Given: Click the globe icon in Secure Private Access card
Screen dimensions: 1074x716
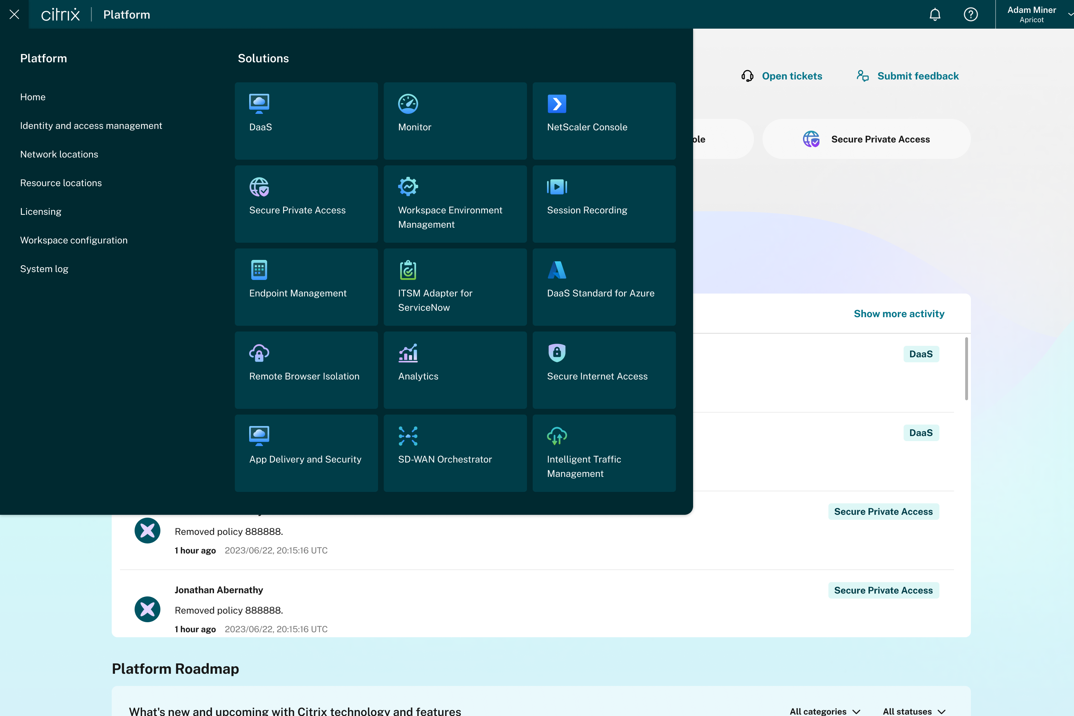Looking at the screenshot, I should coord(811,139).
